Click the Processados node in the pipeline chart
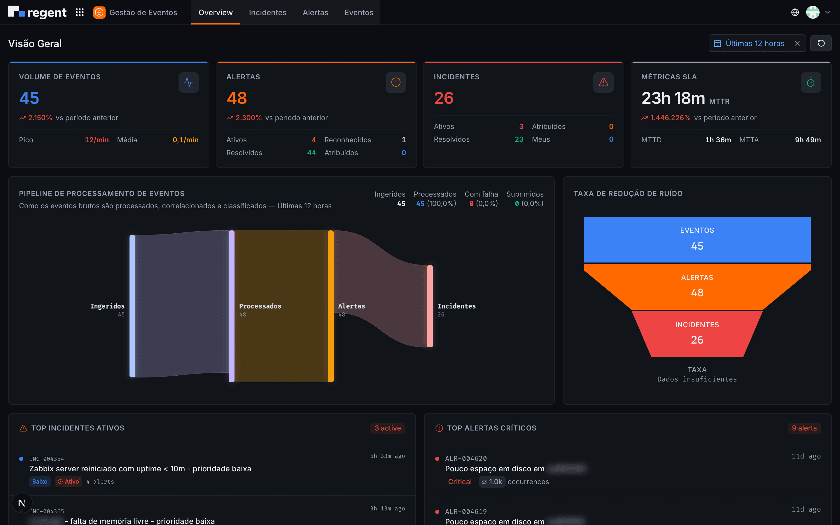Screen dimensions: 840x525 tap(232, 306)
